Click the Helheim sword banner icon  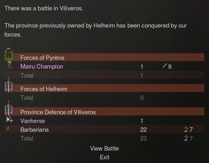tap(9, 85)
